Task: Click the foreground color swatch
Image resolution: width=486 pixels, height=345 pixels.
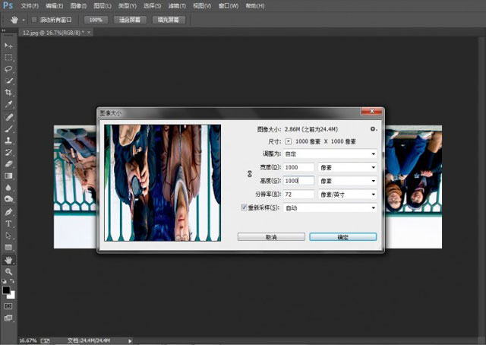Action: tap(7, 290)
